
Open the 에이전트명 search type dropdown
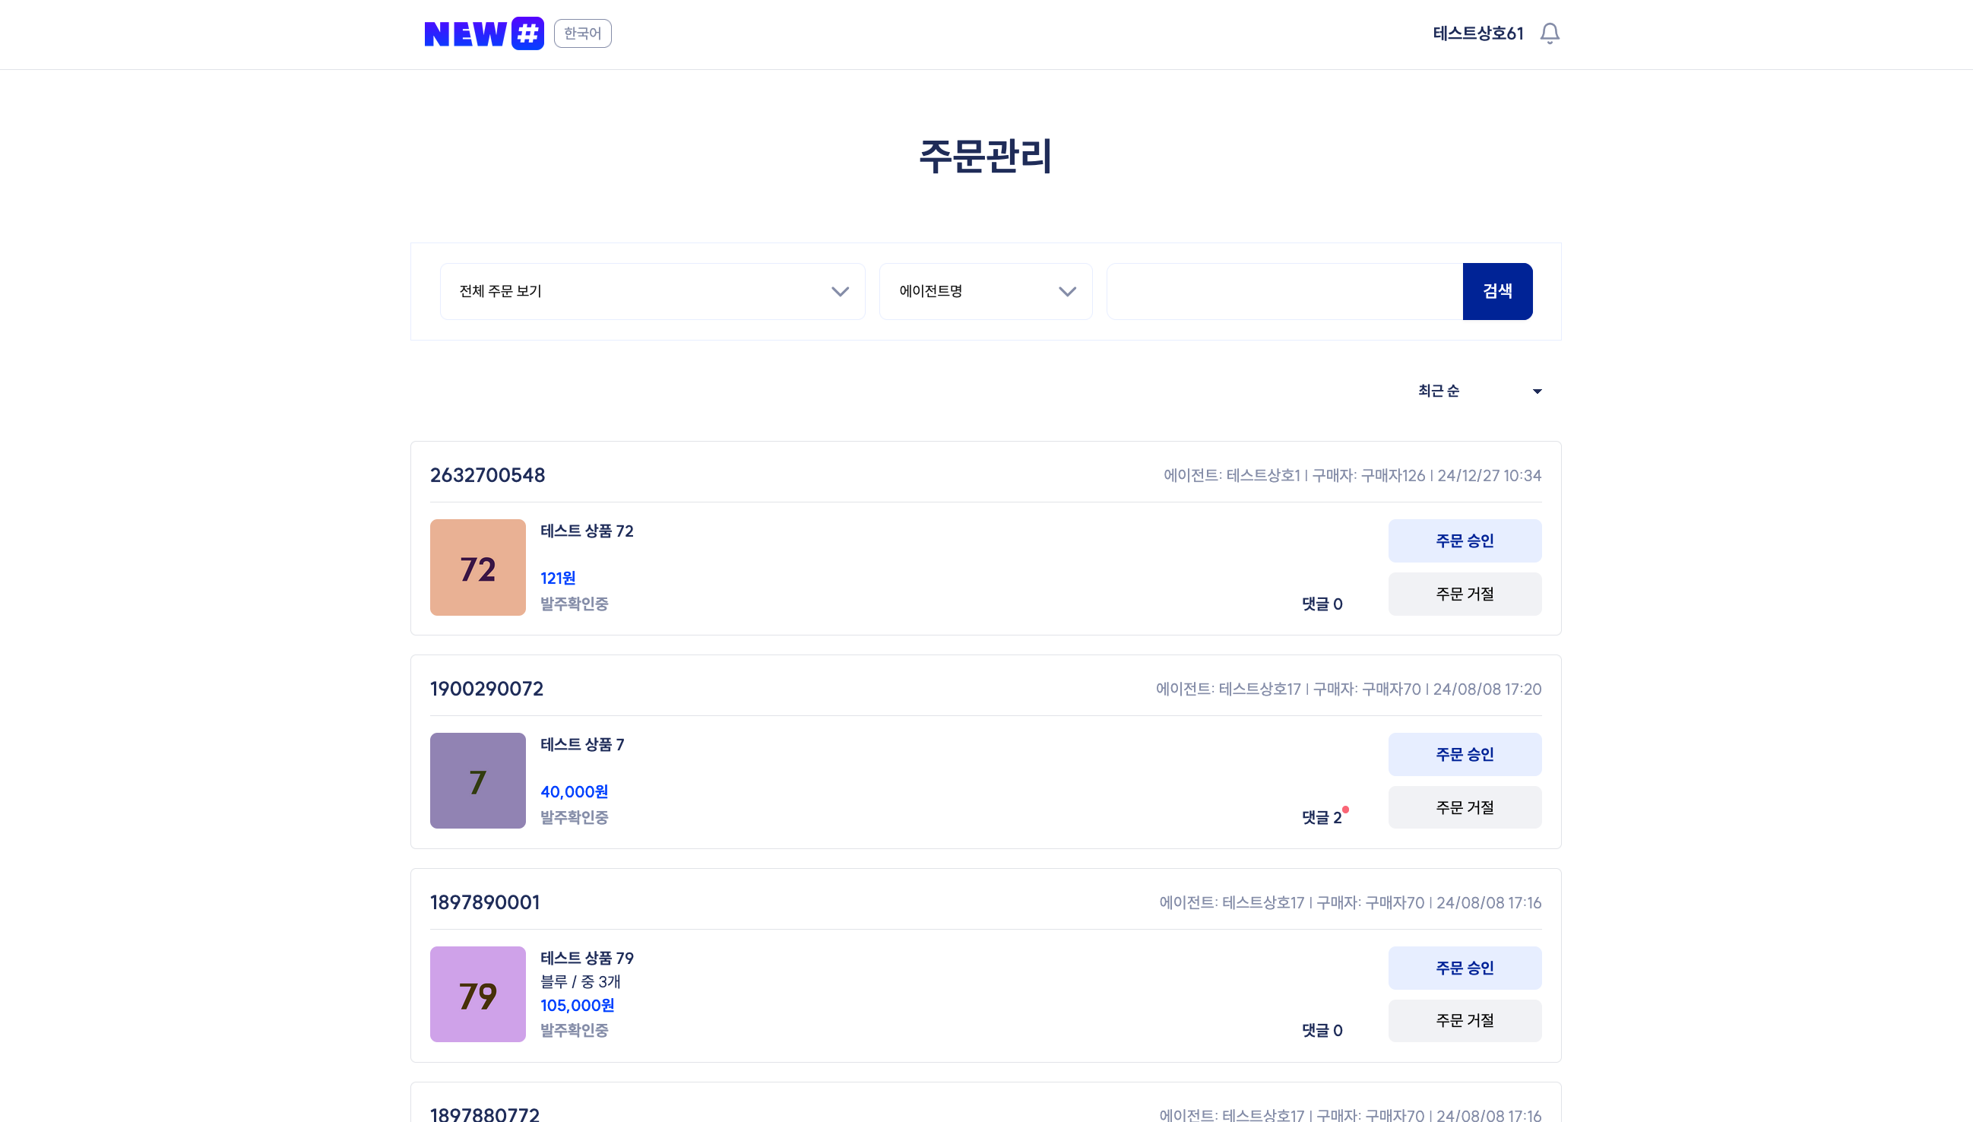point(985,291)
